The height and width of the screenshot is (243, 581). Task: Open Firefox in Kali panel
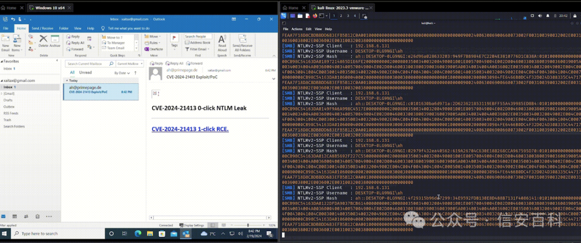point(315,16)
